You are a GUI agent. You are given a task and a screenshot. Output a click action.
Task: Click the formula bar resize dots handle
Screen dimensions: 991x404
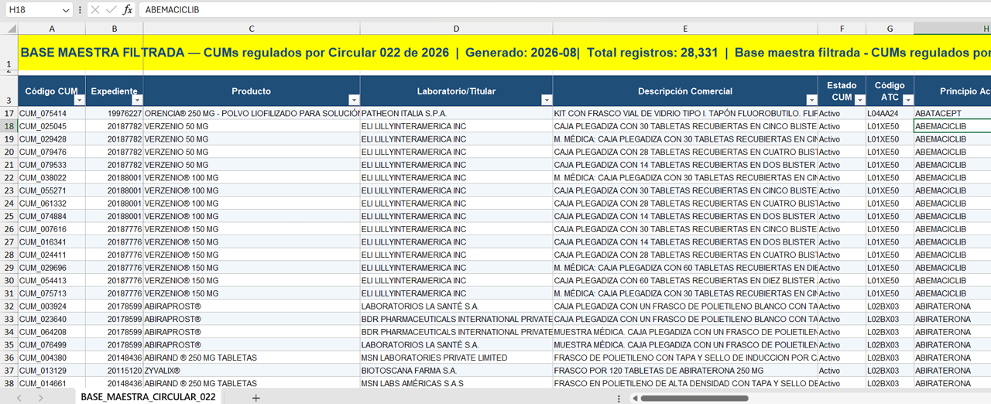tap(81, 10)
